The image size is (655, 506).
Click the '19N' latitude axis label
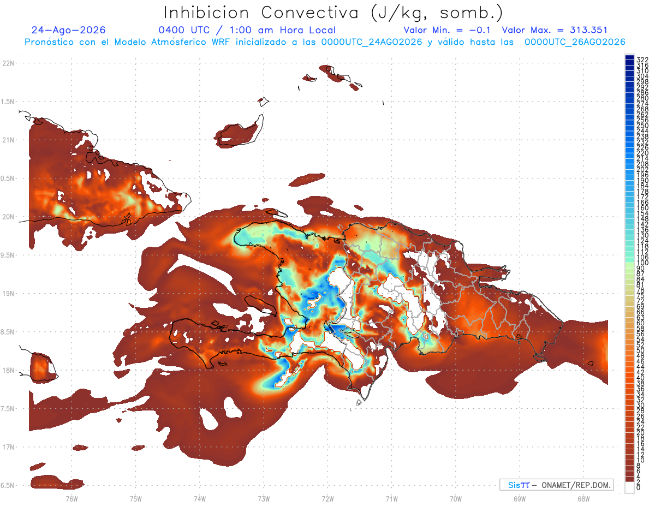(8, 293)
